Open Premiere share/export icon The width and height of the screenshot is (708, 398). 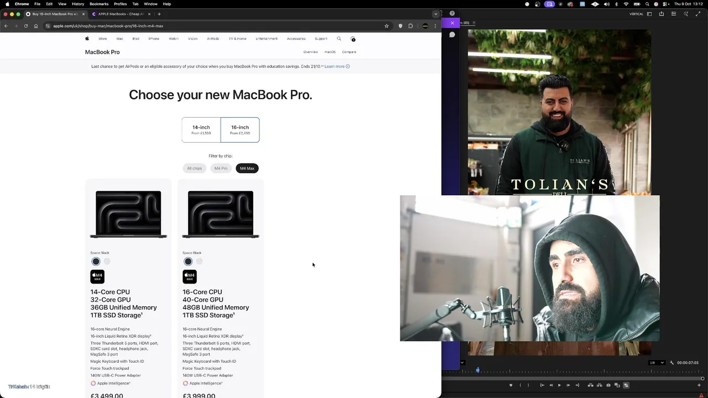pos(662,14)
